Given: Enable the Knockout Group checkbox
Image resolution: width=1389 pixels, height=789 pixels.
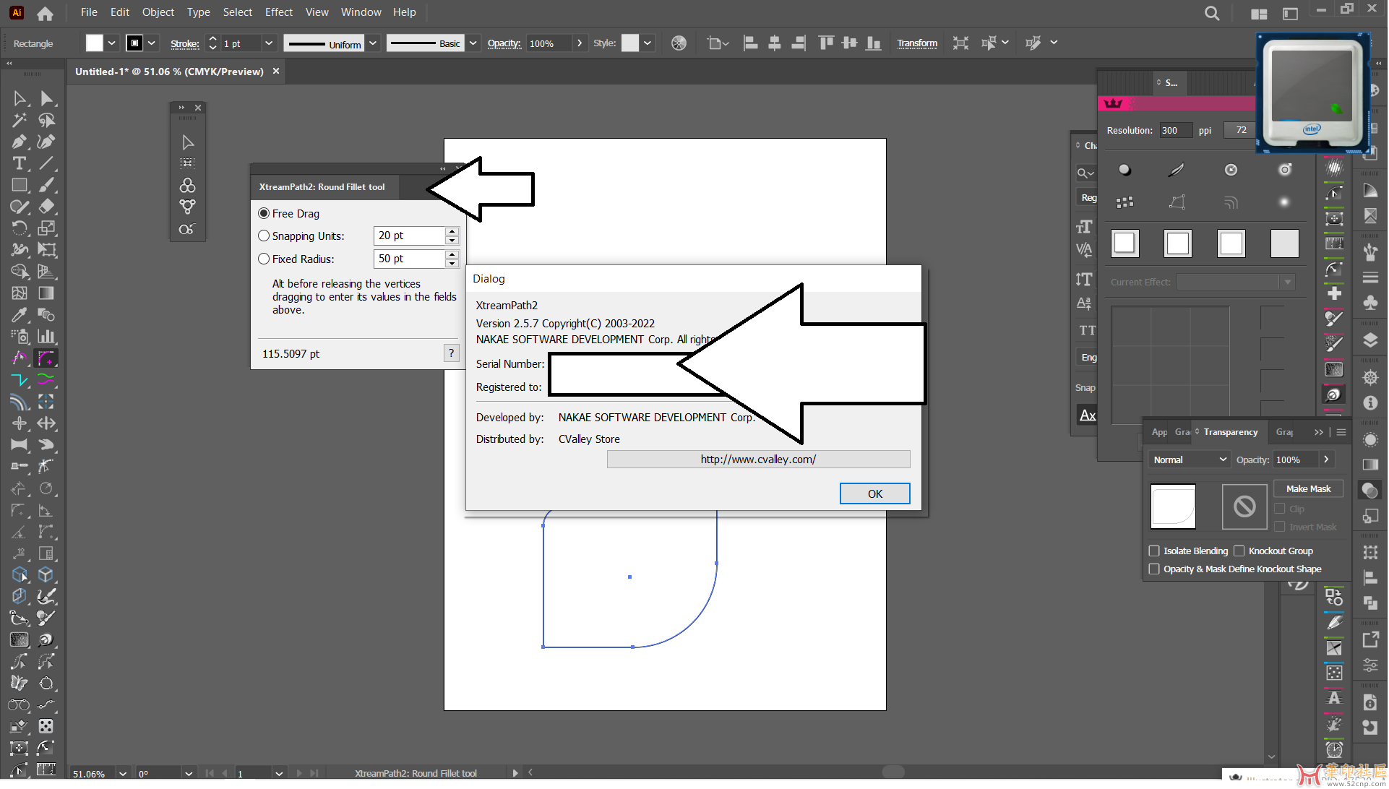Looking at the screenshot, I should tap(1239, 551).
